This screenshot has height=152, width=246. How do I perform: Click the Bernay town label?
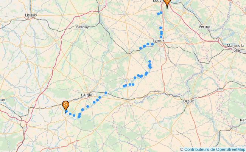coord(83,27)
